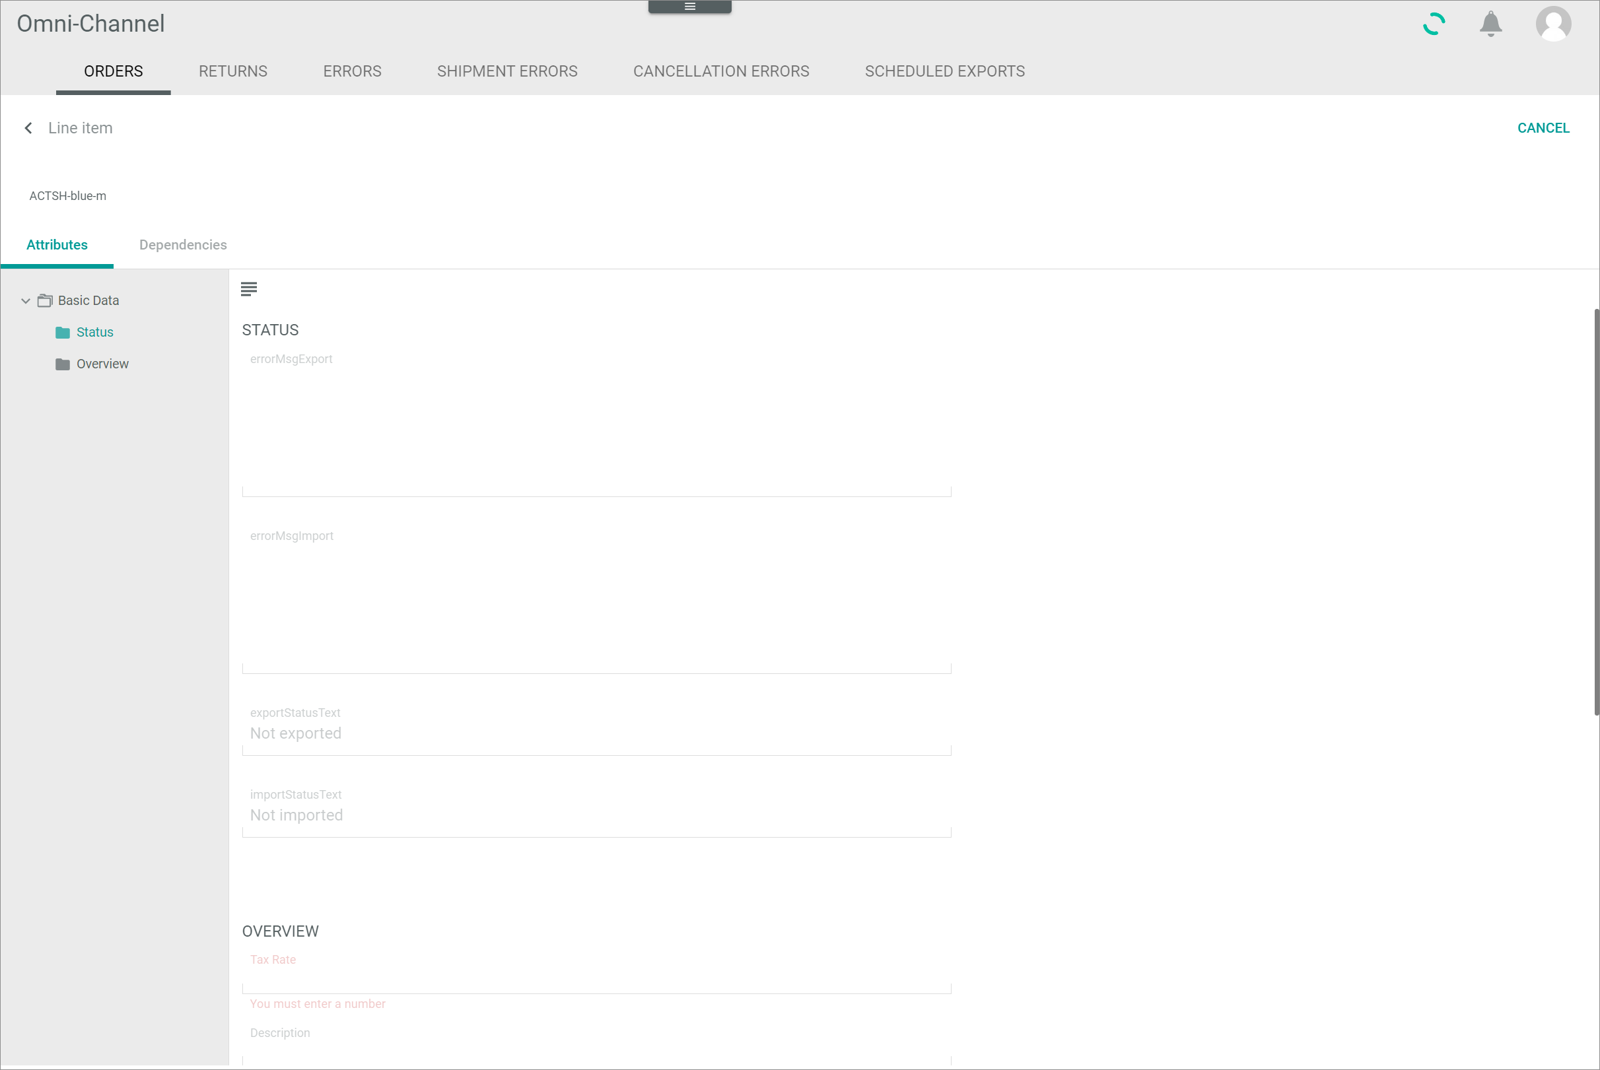Click the Omni-Channel title
This screenshot has height=1070, width=1600.
point(90,24)
